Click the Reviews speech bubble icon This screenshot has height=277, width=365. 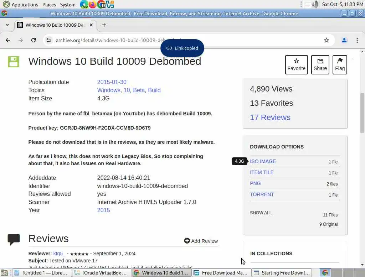[x=14, y=239]
